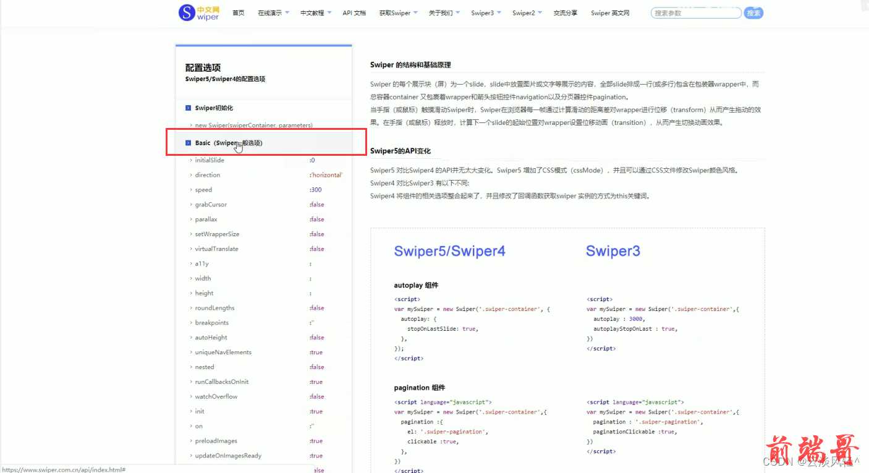Screen dimensions: 869x473
Task: Open the grabCursor option
Action: pos(211,205)
